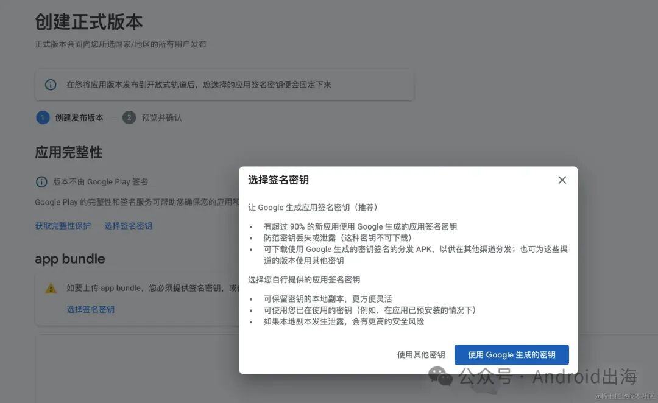Click the X to close the signing key dialog
658x403 pixels.
pyautogui.click(x=562, y=180)
